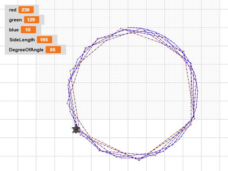Screen dimensions: 228x171
Task: Click the SideLength value 195
Action: 45,40
